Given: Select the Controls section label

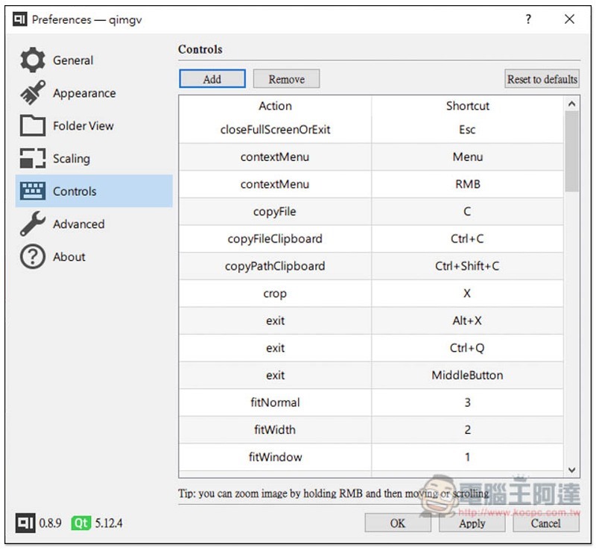Looking at the screenshot, I should click(74, 192).
